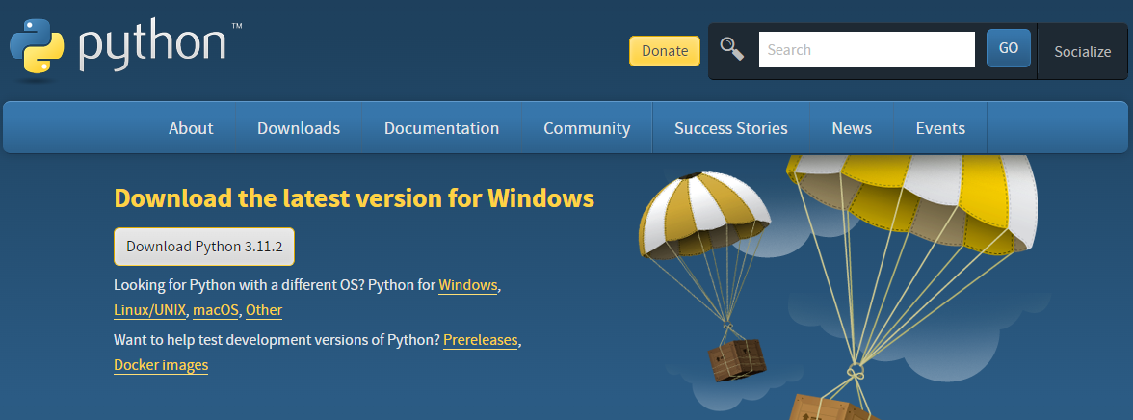This screenshot has height=420, width=1133.
Task: Open the Socialize menu
Action: [x=1083, y=51]
